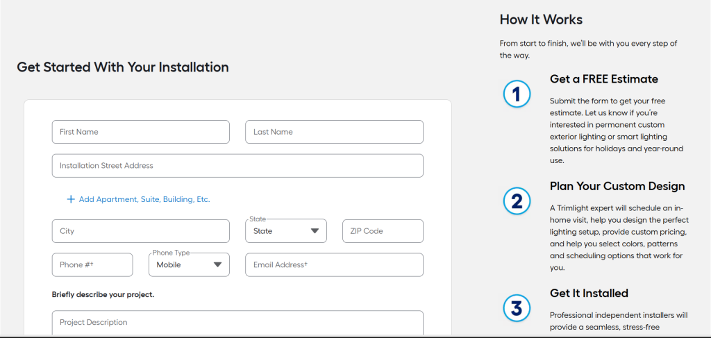This screenshot has height=338, width=711.
Task: Click the numbered circle 3 icon
Action: (x=517, y=308)
